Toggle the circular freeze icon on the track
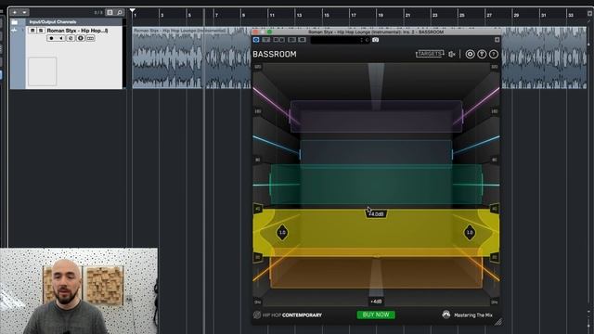 click(x=81, y=38)
